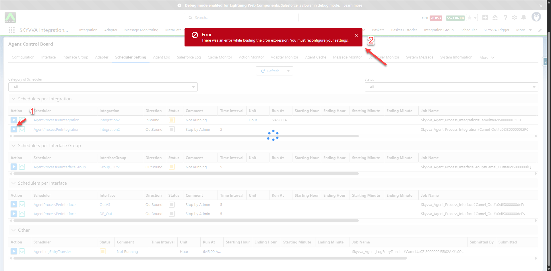Open the Salesforce setup gear icon
The width and height of the screenshot is (551, 271).
click(x=515, y=18)
